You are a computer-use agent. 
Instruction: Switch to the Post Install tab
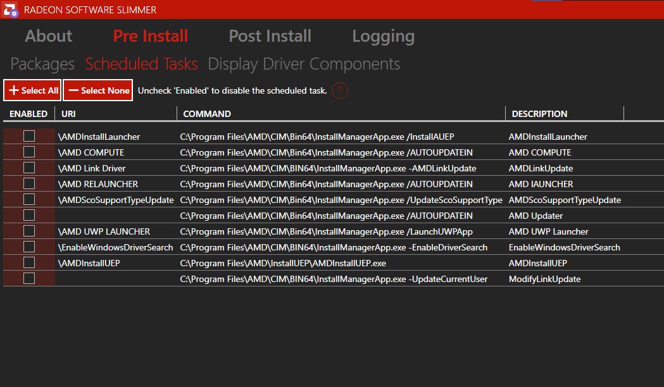270,36
